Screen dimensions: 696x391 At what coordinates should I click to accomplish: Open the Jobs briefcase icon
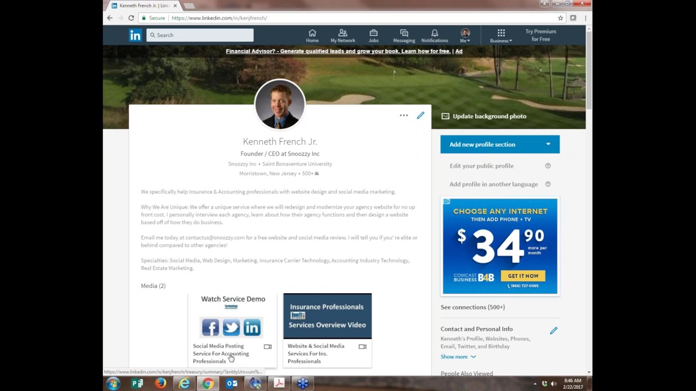[x=374, y=36]
